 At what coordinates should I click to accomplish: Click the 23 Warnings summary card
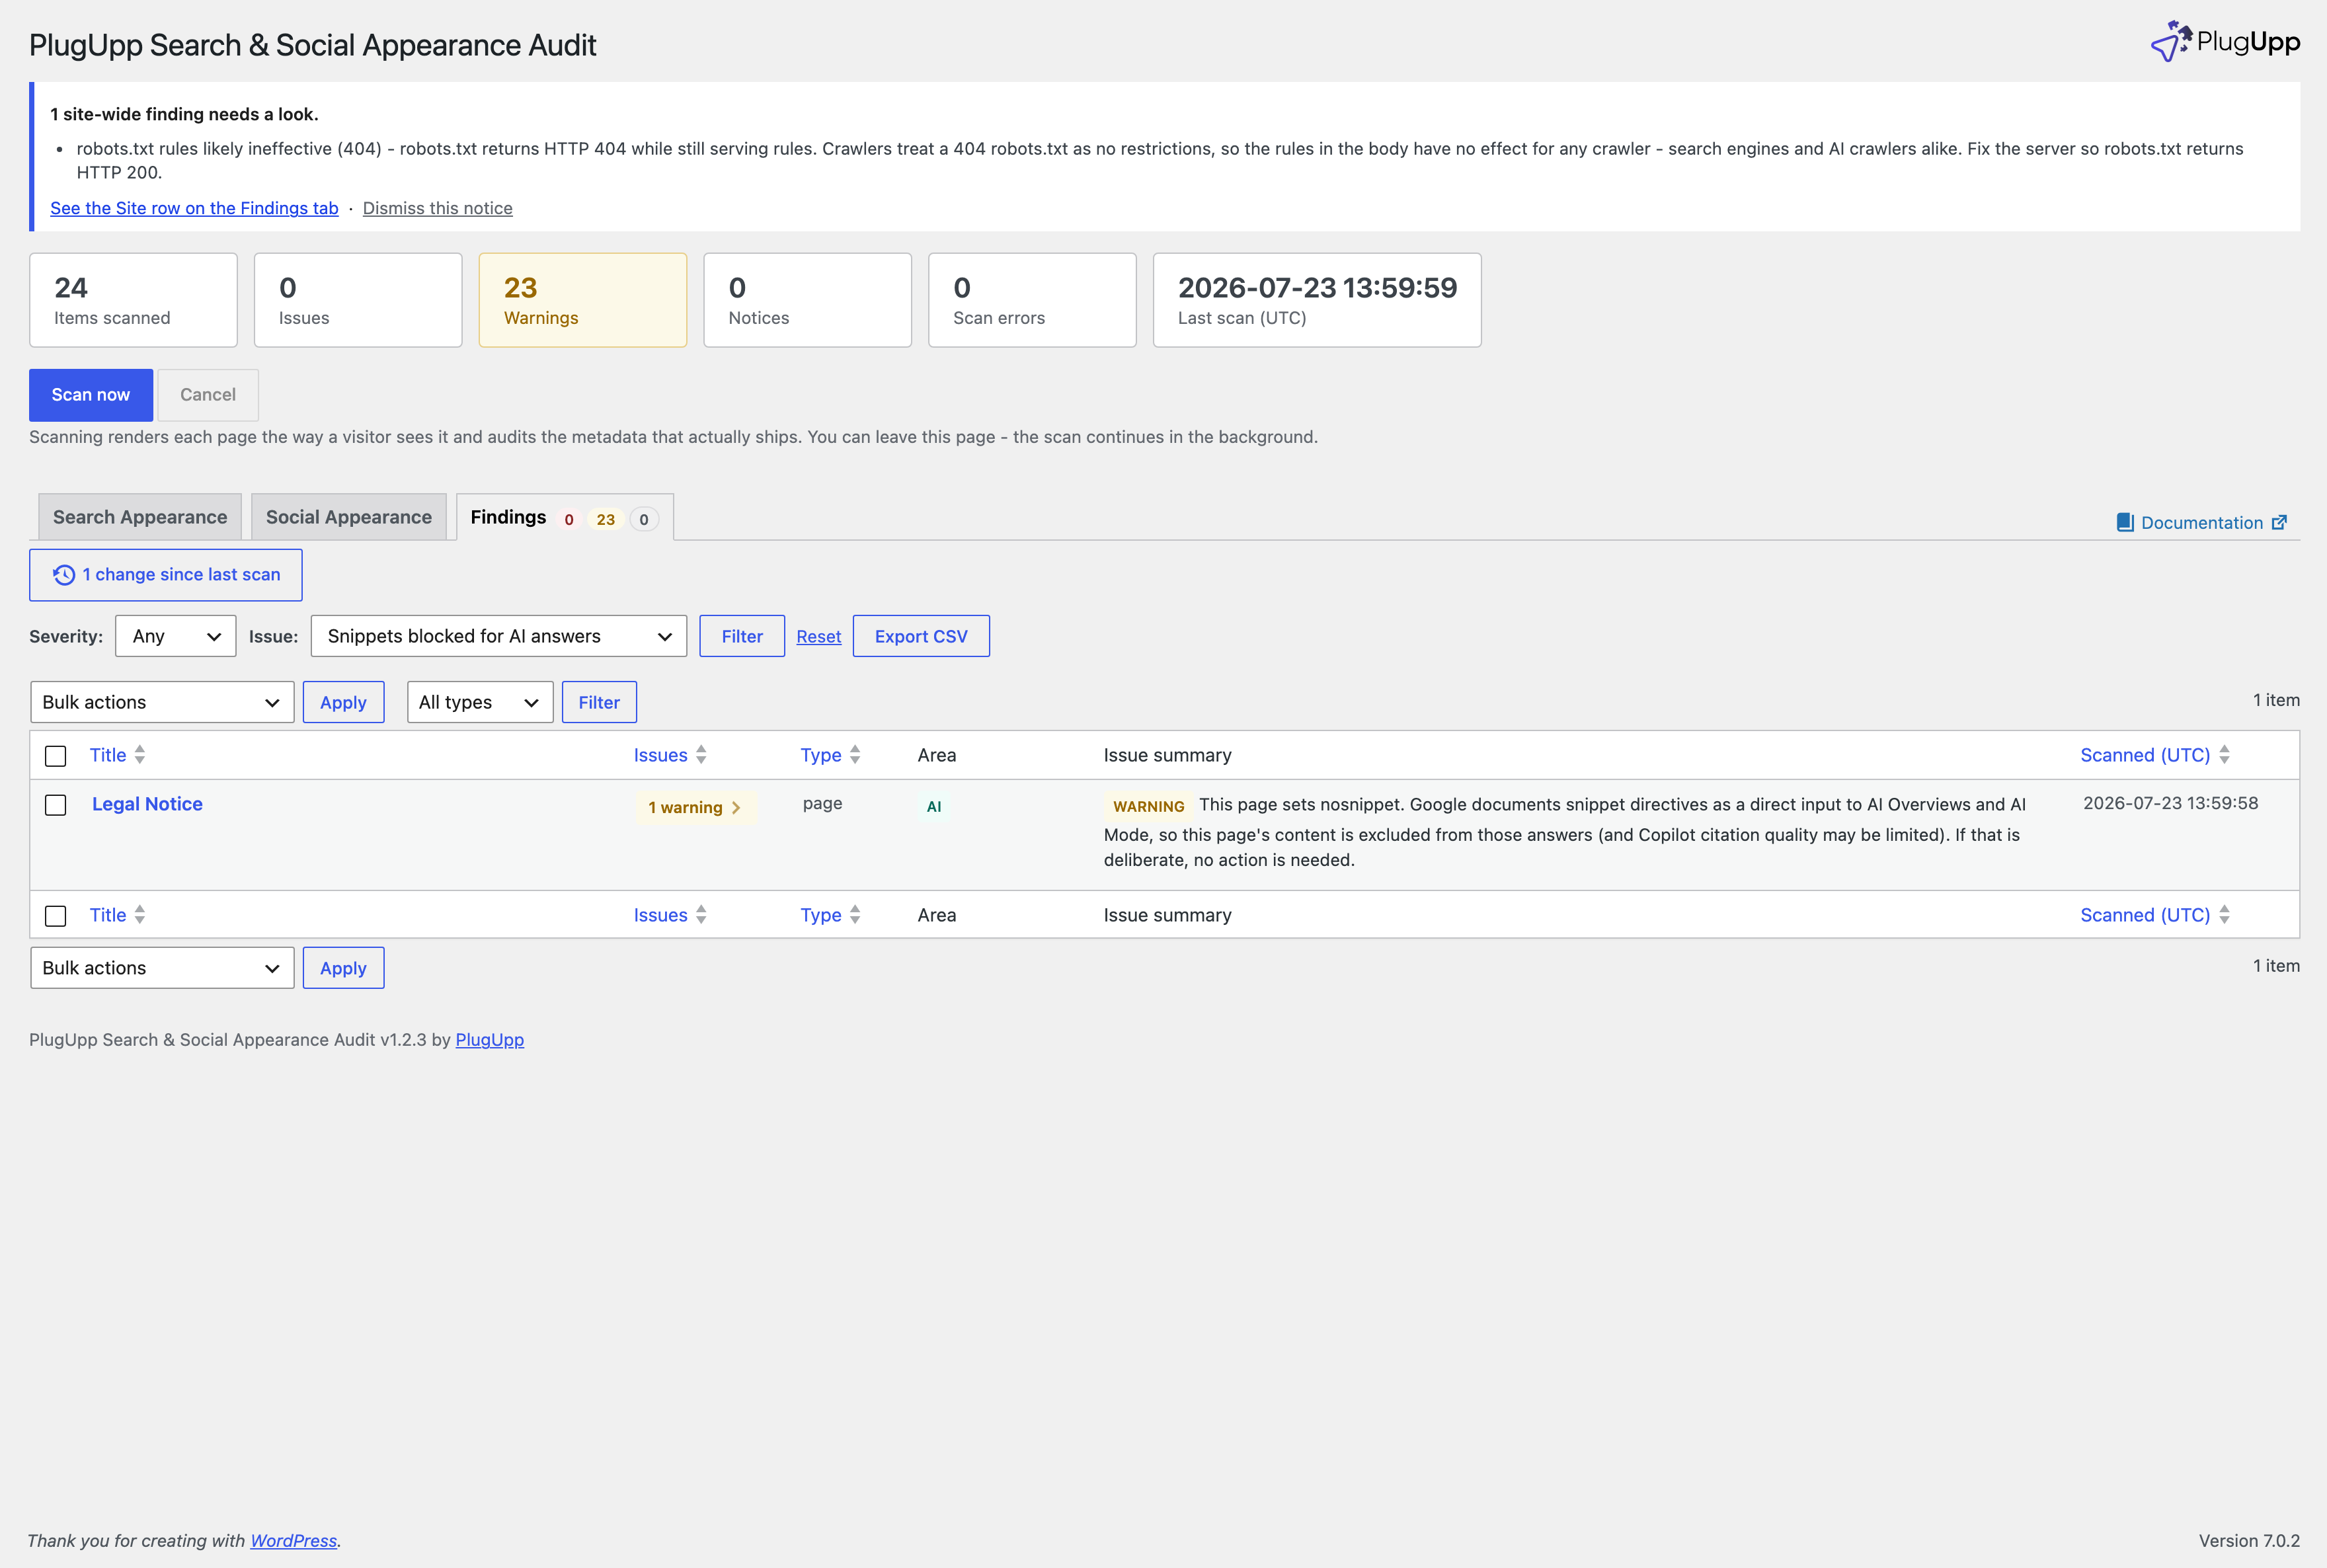click(583, 300)
